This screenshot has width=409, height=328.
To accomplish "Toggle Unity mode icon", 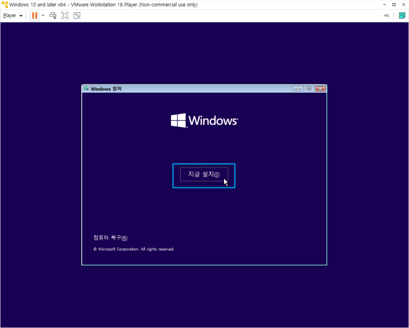I will point(77,16).
